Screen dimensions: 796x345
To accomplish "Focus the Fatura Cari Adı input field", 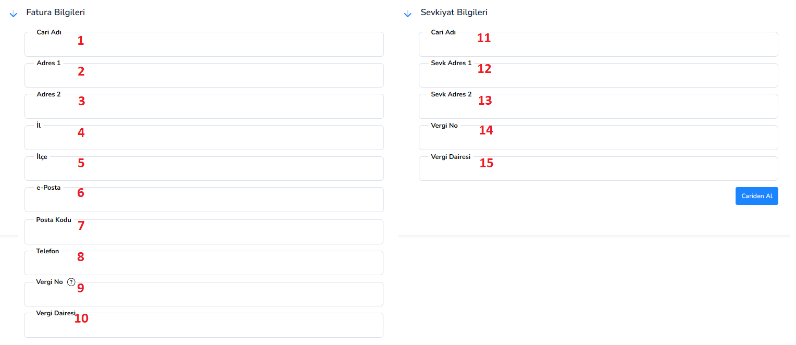I will click(204, 44).
